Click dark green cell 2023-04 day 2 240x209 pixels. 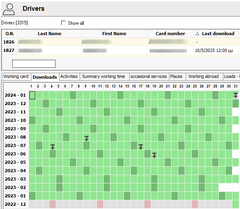tap(39, 171)
